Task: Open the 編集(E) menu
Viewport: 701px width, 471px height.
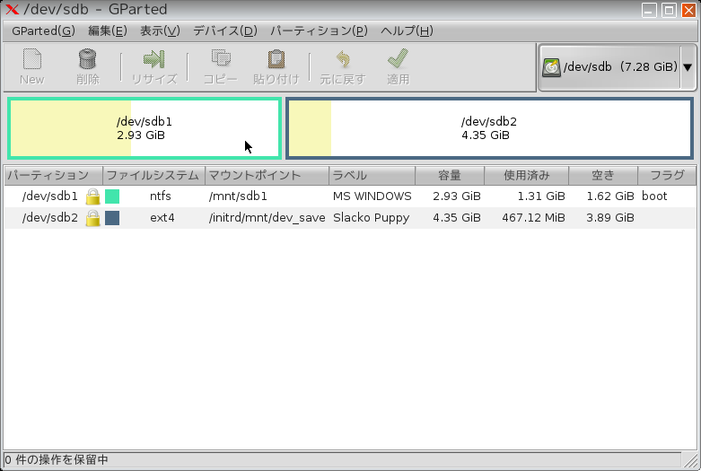Action: [x=108, y=31]
